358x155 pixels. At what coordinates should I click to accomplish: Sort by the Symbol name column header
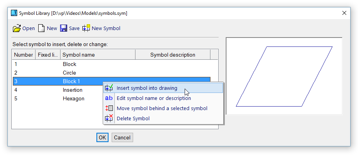coord(98,55)
